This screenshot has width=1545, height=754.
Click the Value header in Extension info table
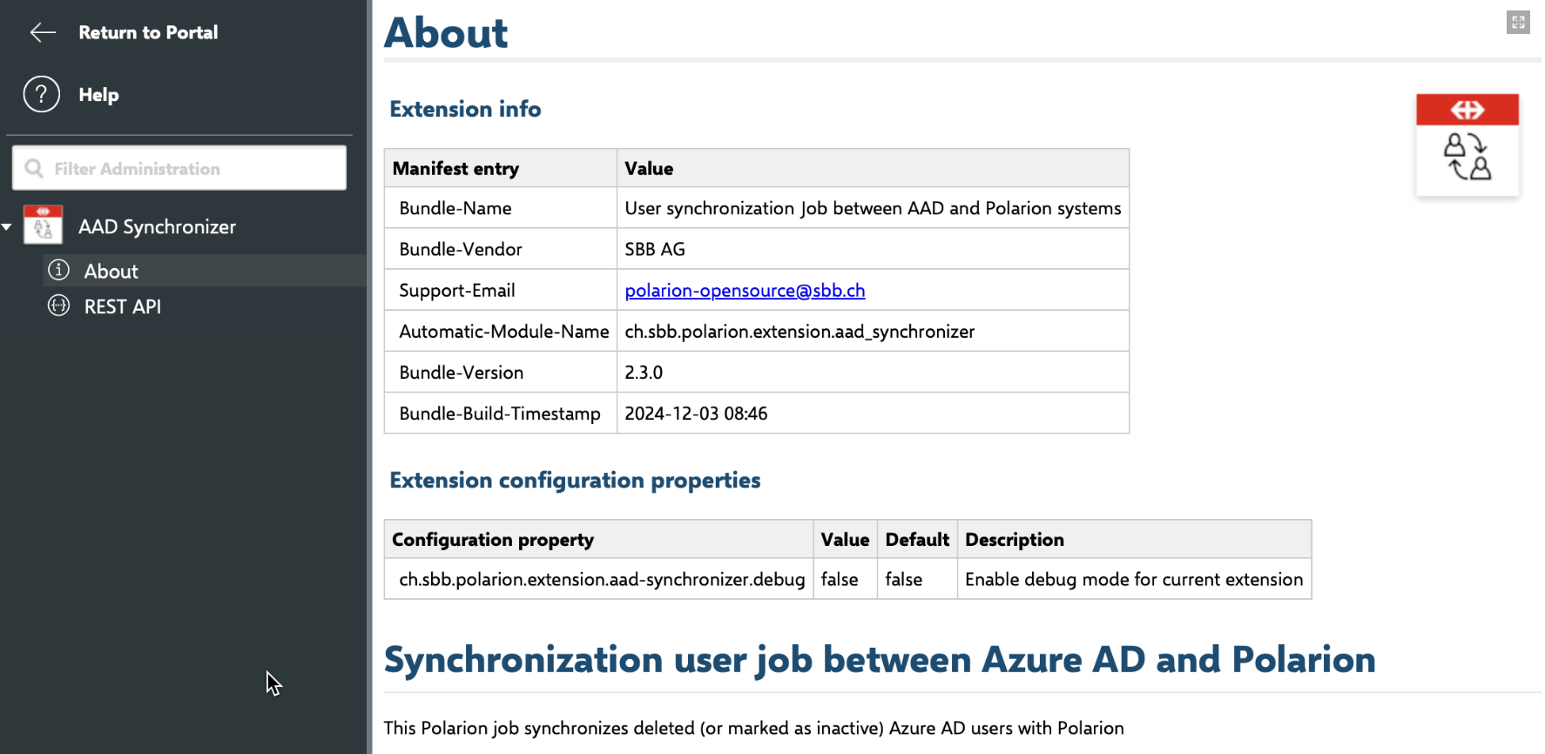873,168
